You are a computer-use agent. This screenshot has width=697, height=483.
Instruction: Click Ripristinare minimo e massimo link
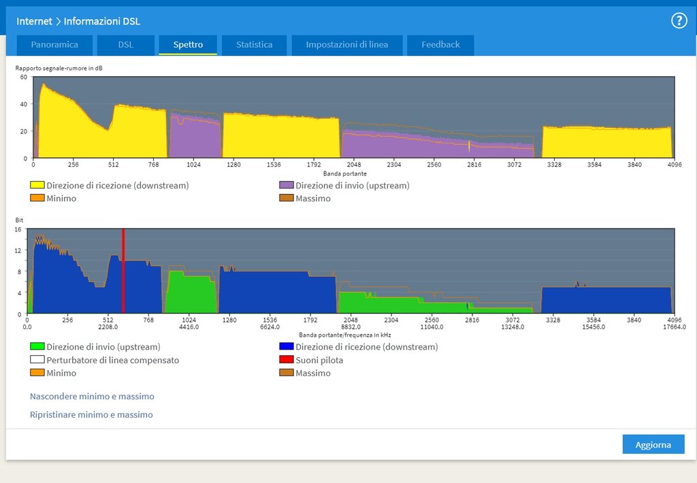point(91,414)
